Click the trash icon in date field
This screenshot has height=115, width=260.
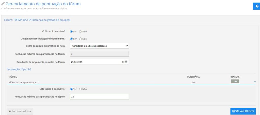pos(123,62)
